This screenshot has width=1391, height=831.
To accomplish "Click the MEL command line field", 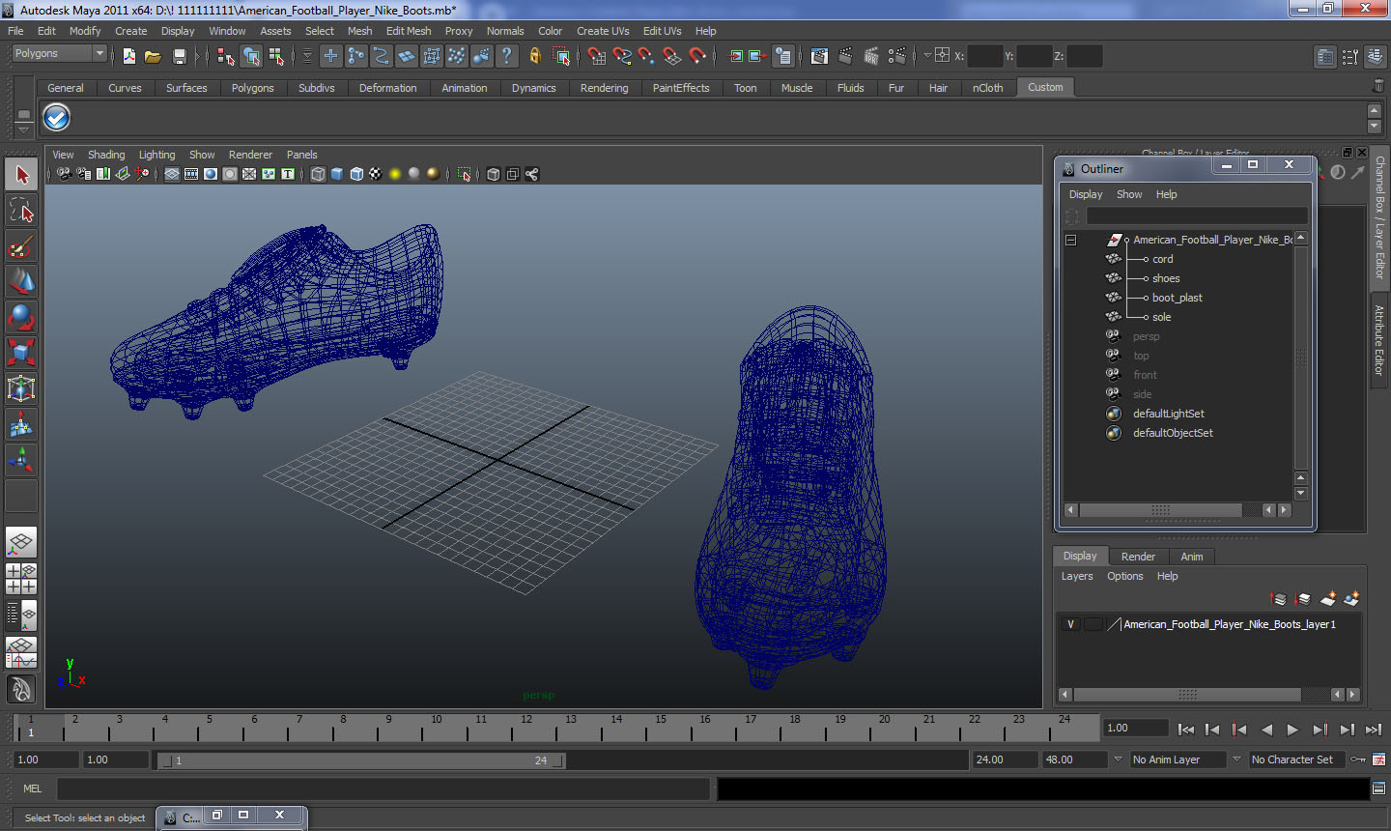I will 384,788.
